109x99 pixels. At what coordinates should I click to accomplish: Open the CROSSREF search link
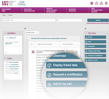[x=17, y=73]
